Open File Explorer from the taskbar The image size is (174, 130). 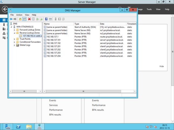29,127
